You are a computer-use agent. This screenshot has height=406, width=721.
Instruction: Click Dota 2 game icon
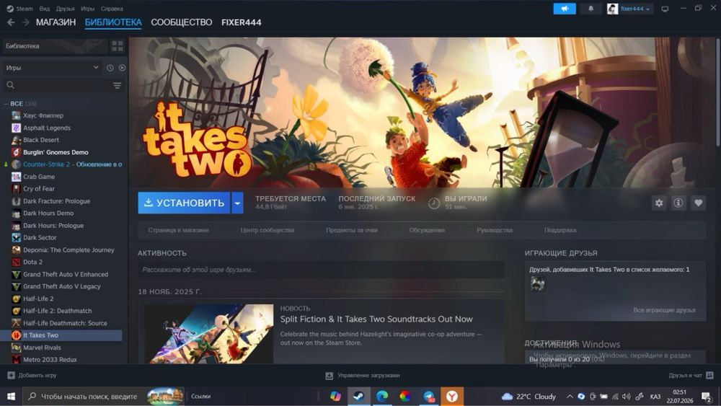tap(16, 262)
